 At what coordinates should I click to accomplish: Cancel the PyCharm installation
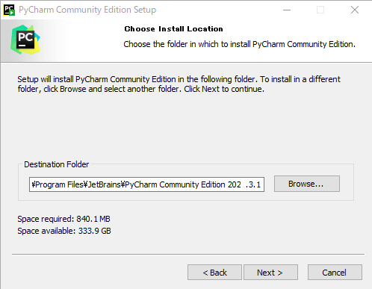pos(335,273)
